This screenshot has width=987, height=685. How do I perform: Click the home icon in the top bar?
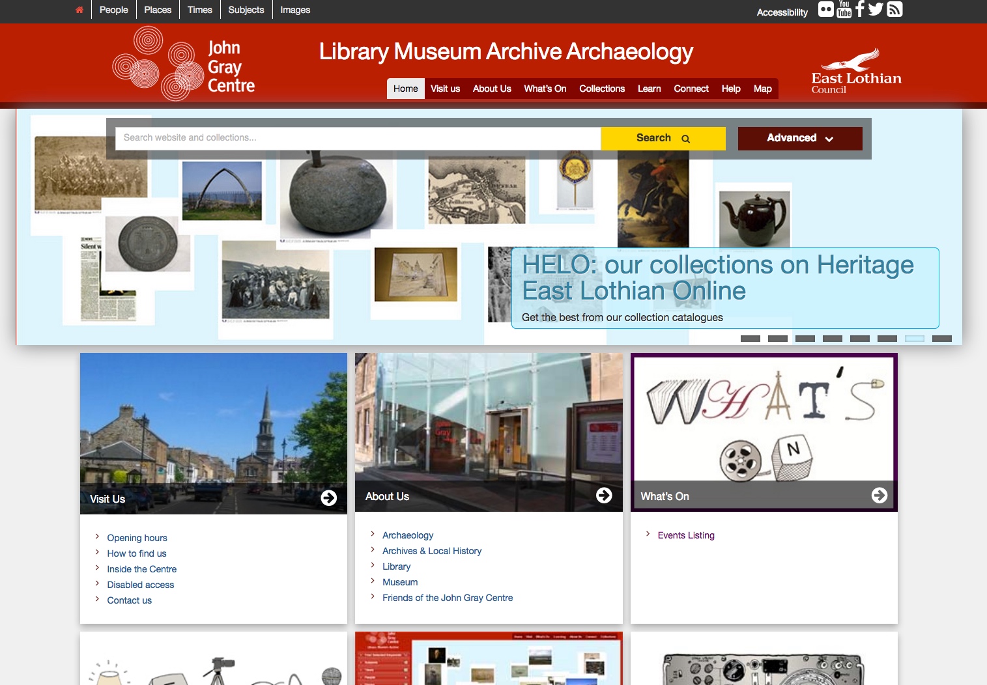click(79, 9)
